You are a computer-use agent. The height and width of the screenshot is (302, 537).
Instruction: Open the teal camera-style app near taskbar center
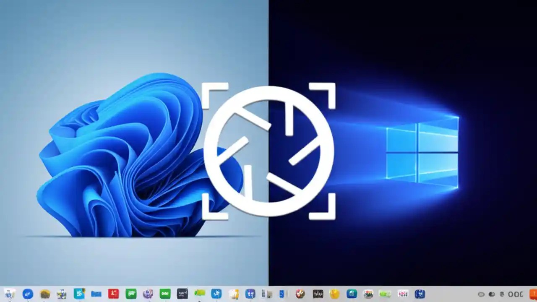352,294
